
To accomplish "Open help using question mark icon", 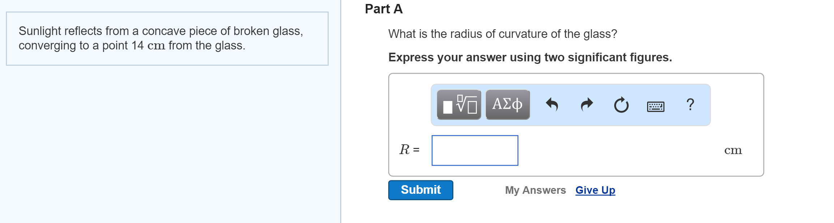I will (x=690, y=105).
